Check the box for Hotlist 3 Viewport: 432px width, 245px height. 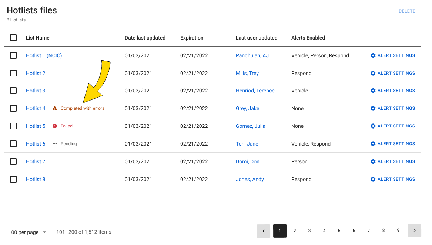click(13, 91)
